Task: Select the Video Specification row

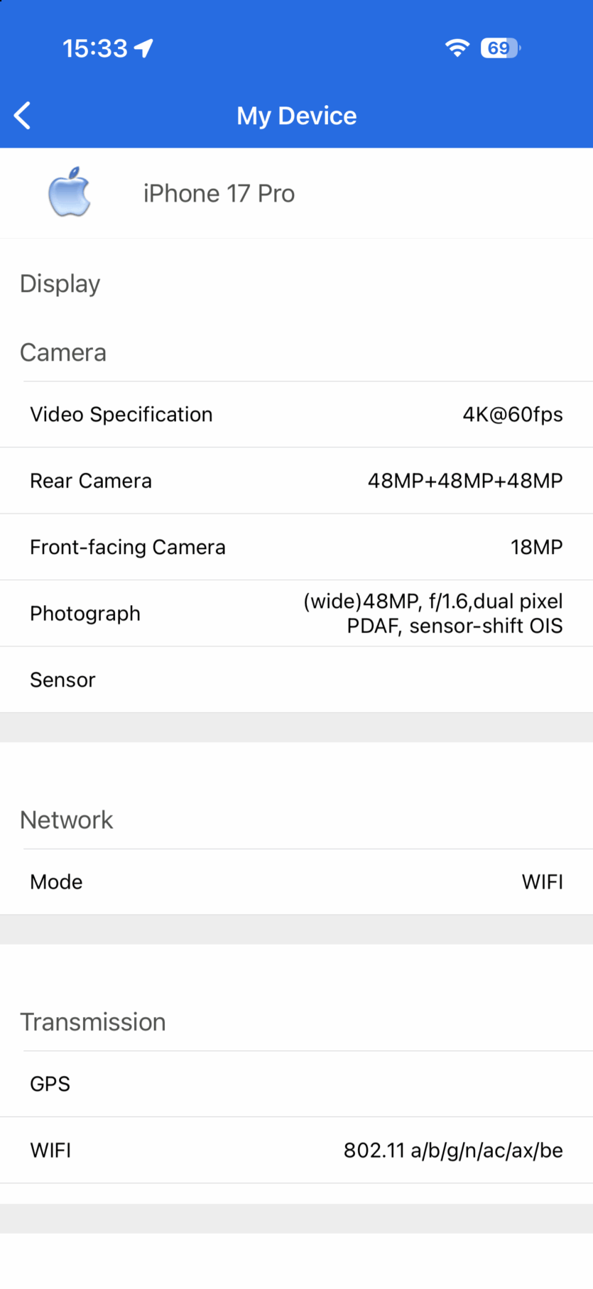Action: pos(296,415)
